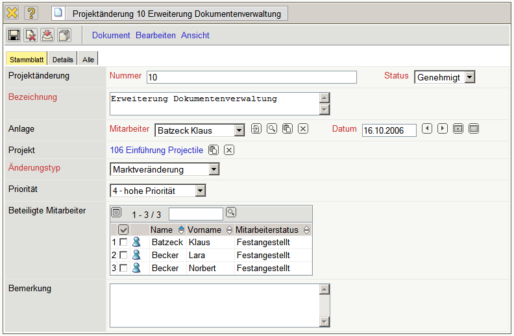The image size is (514, 336).
Task: Switch to the Details tab
Action: (63, 59)
